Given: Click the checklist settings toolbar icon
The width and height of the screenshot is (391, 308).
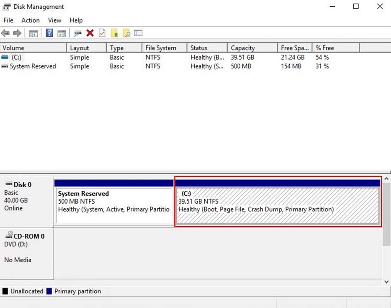Looking at the screenshot, I should click(x=138, y=33).
